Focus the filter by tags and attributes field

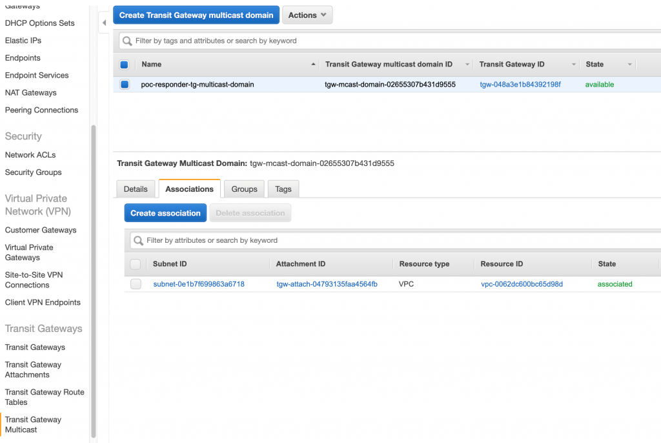390,41
